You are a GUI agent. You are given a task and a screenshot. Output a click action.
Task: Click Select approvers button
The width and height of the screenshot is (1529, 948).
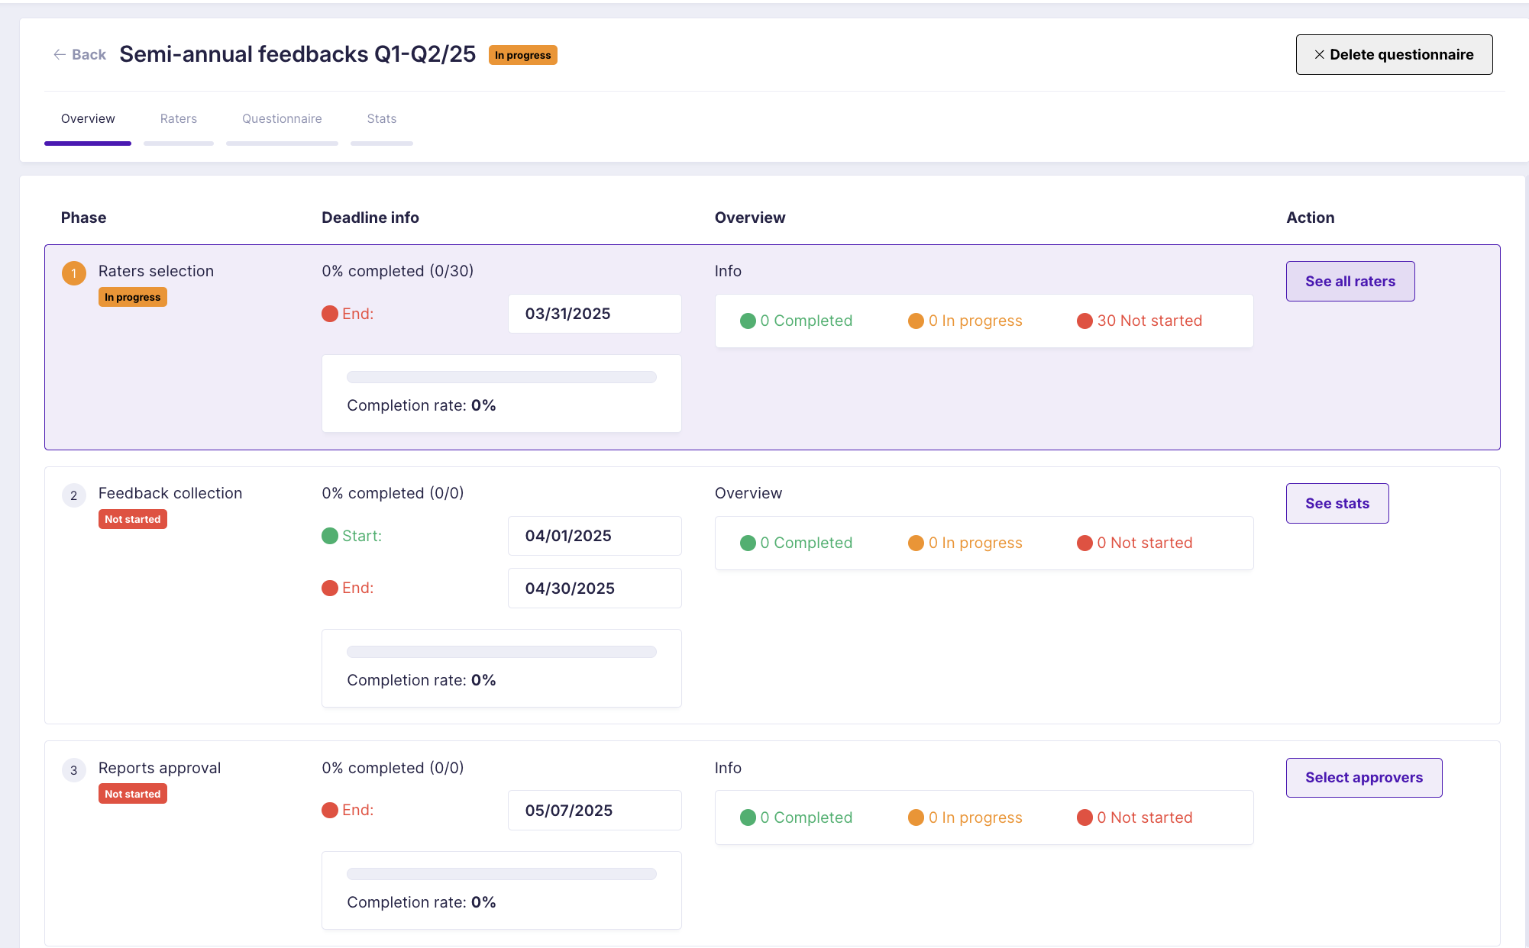(1364, 777)
